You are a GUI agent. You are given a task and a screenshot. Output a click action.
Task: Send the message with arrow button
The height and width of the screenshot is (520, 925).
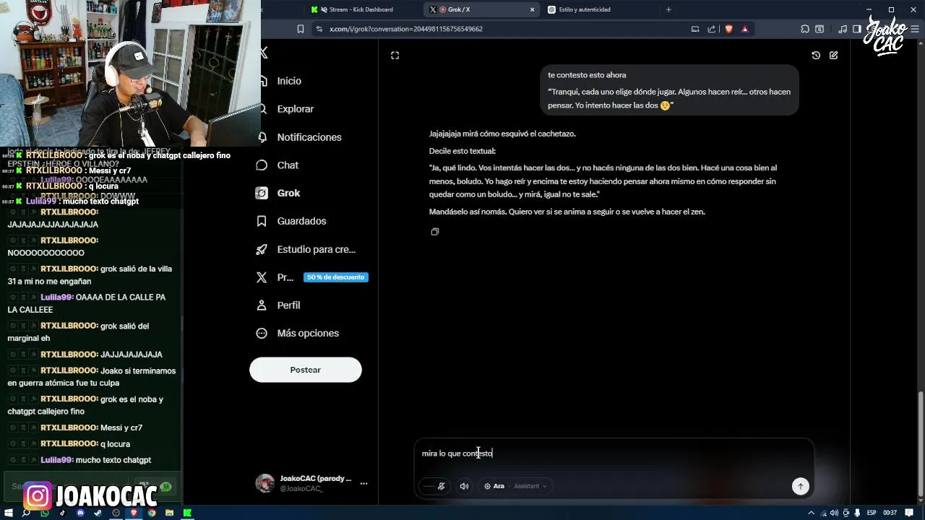click(x=800, y=486)
